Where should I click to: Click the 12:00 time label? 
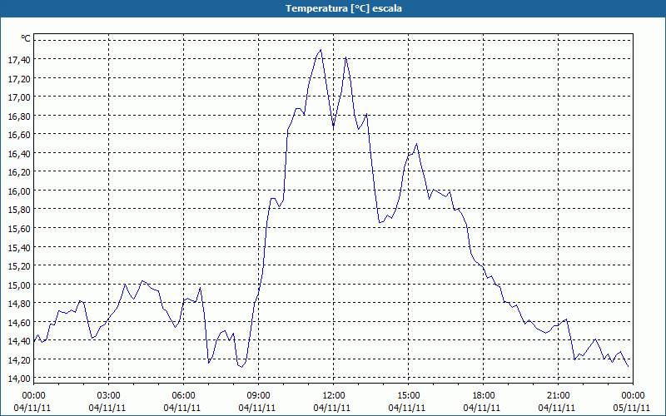coord(334,396)
